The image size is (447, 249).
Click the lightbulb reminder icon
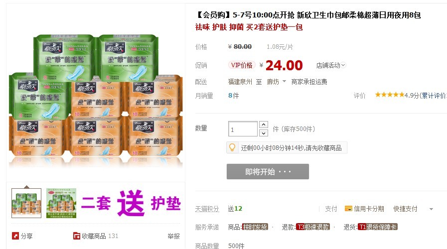232,147
